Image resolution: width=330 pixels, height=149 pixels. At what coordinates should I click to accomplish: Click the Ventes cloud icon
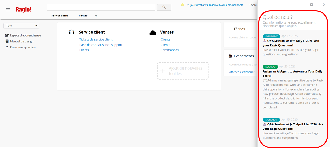tap(153, 33)
